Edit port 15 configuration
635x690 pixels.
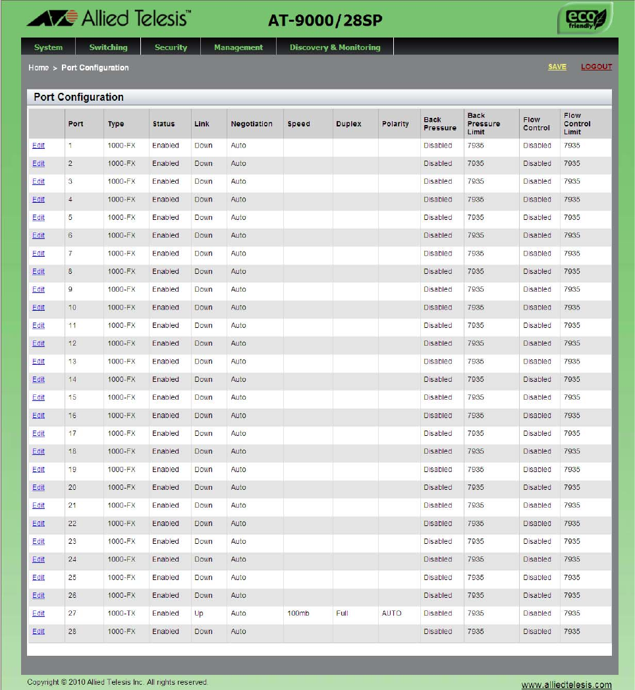(x=38, y=398)
